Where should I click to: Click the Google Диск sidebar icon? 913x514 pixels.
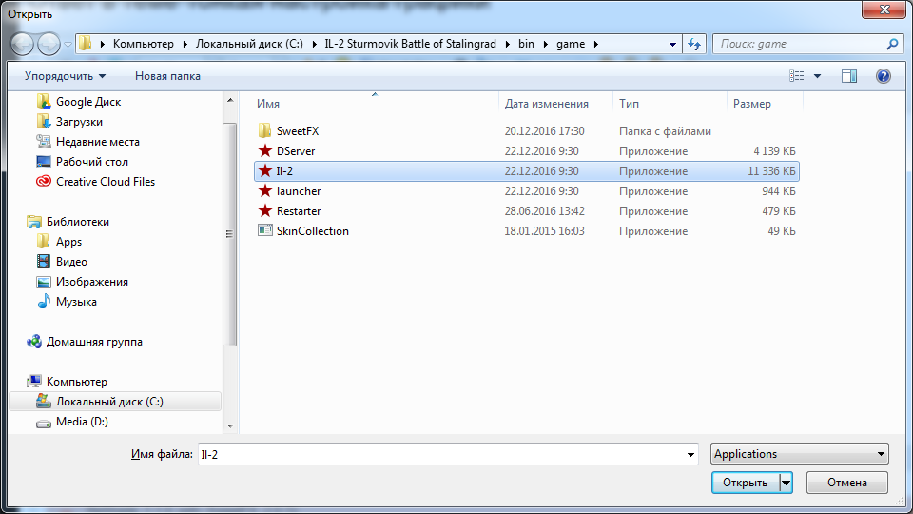tap(43, 102)
